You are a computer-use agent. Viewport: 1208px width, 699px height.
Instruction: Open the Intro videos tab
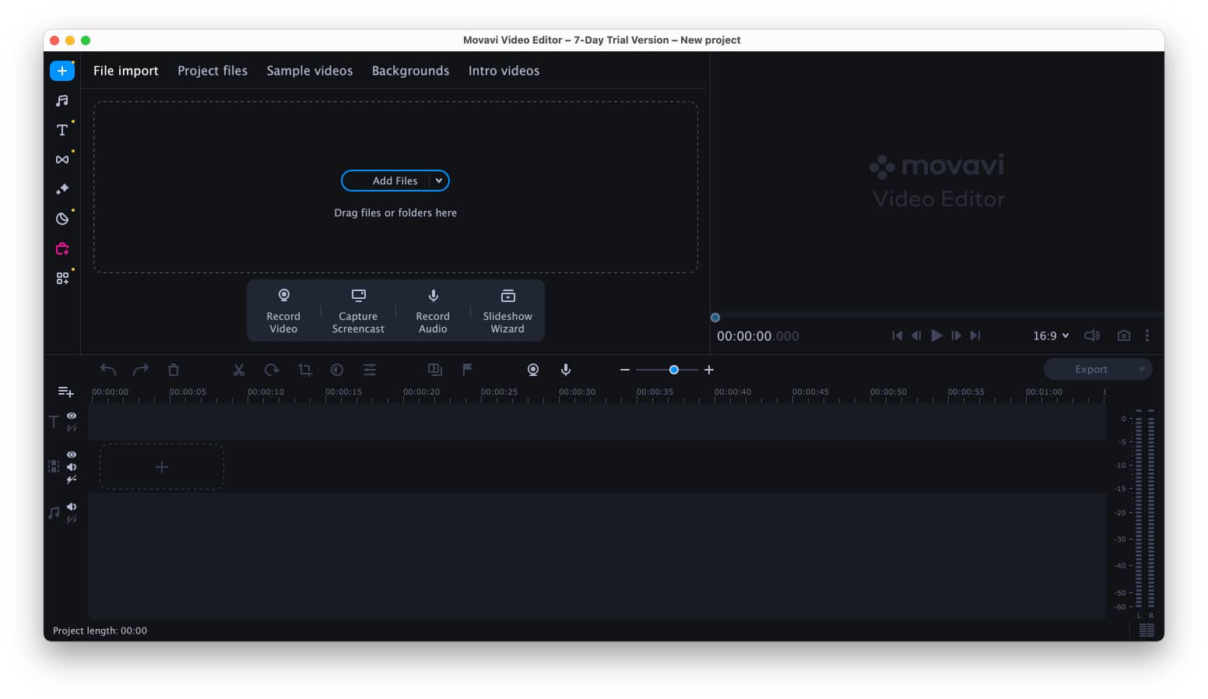504,71
